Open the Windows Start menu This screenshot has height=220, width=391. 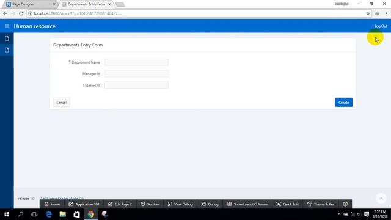tap(7, 214)
